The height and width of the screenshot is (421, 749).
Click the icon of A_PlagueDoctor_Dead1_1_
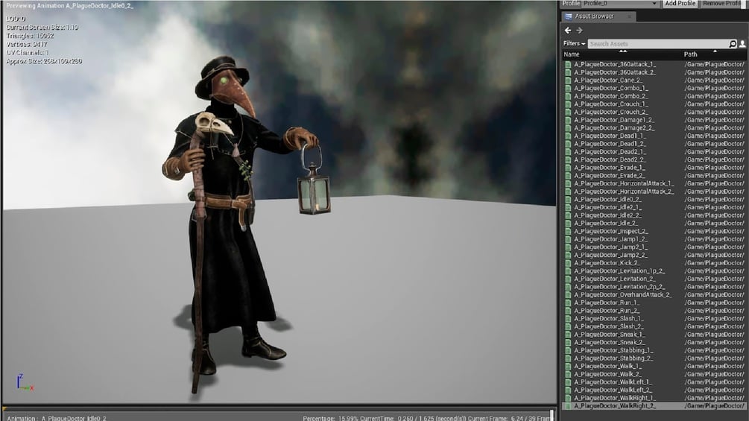click(x=568, y=136)
